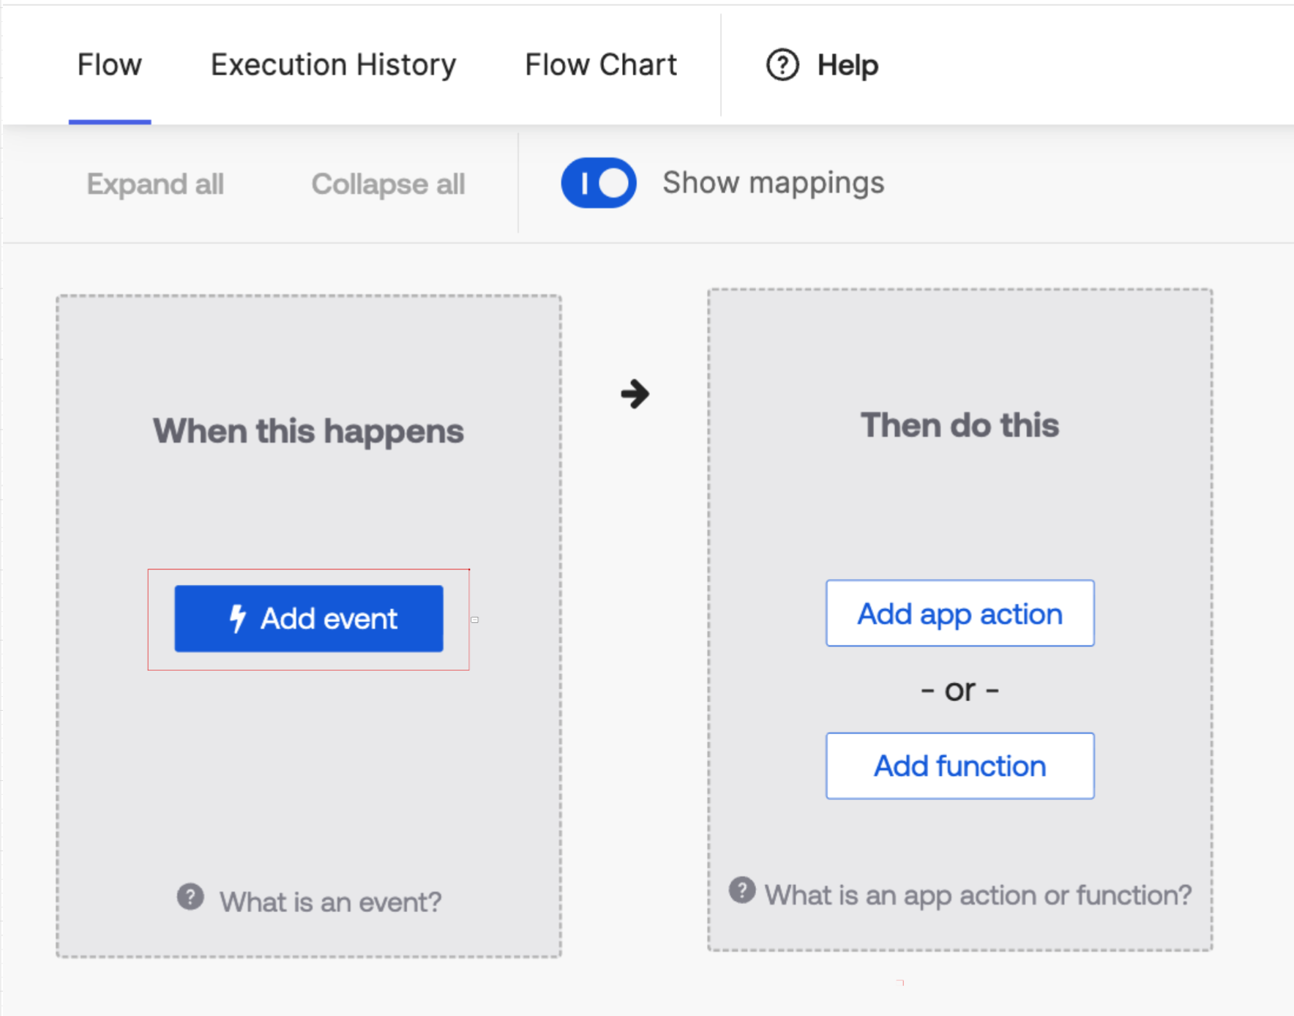Viewport: 1294px width, 1016px height.
Task: Click the Add app action button
Action: (x=960, y=613)
